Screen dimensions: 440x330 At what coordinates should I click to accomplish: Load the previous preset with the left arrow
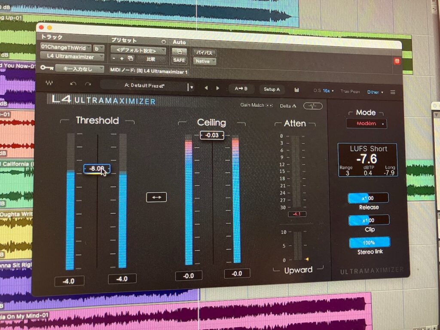[x=206, y=88]
